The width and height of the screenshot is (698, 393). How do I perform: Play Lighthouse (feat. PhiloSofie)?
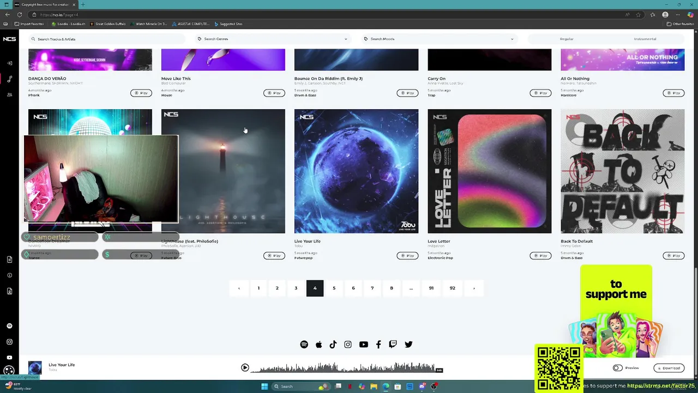coord(274,255)
